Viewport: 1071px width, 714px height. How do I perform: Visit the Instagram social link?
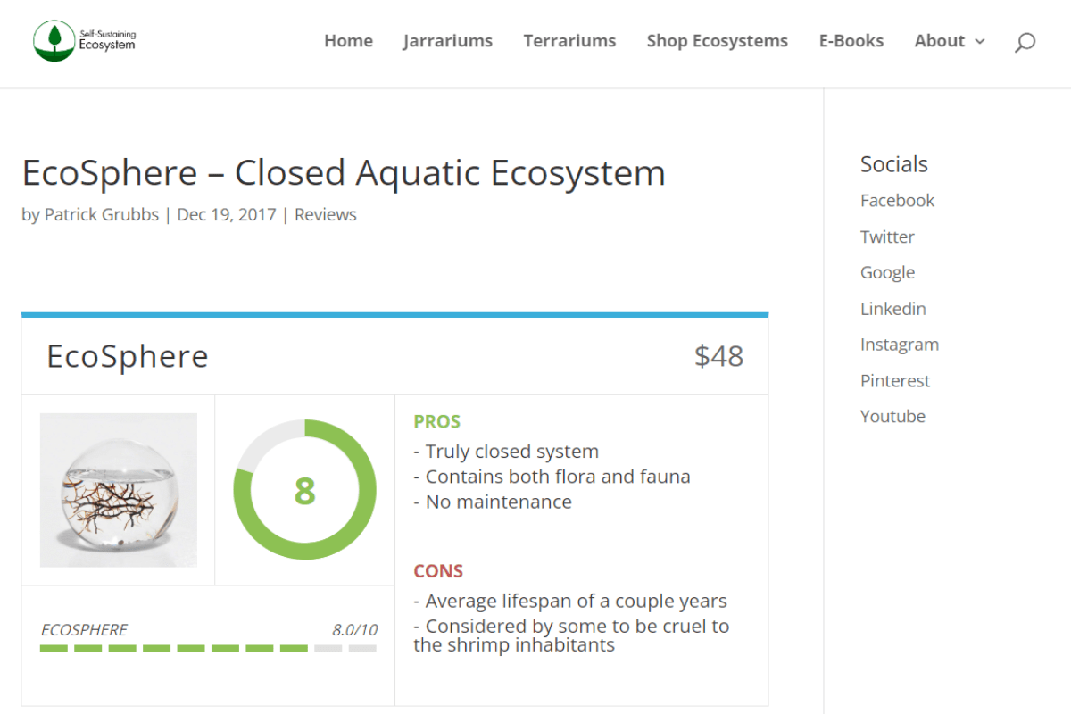[x=899, y=345]
